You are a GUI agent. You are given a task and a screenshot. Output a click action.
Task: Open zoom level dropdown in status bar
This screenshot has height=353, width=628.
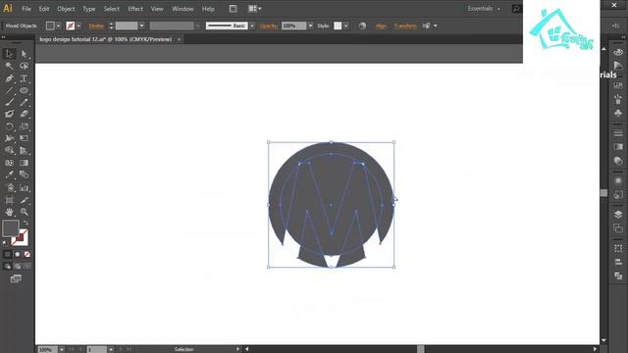point(62,349)
